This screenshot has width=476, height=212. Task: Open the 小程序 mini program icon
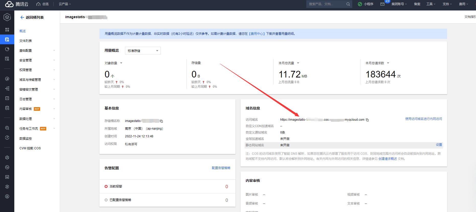tap(360, 4)
